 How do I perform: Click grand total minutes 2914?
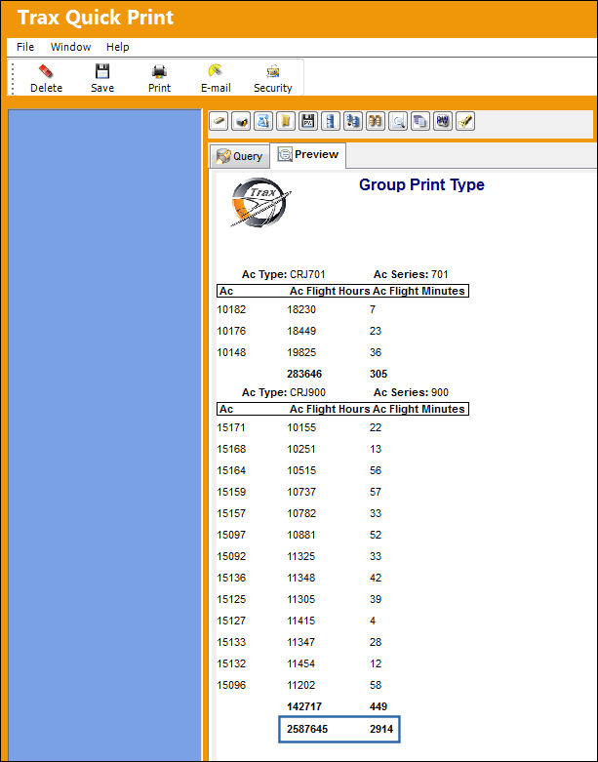[381, 729]
